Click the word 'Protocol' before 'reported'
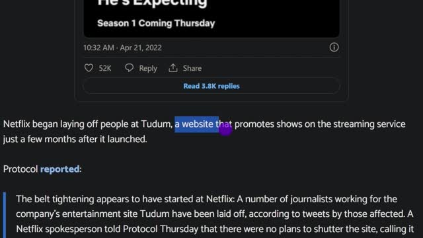423x238 pixels. tap(20, 169)
